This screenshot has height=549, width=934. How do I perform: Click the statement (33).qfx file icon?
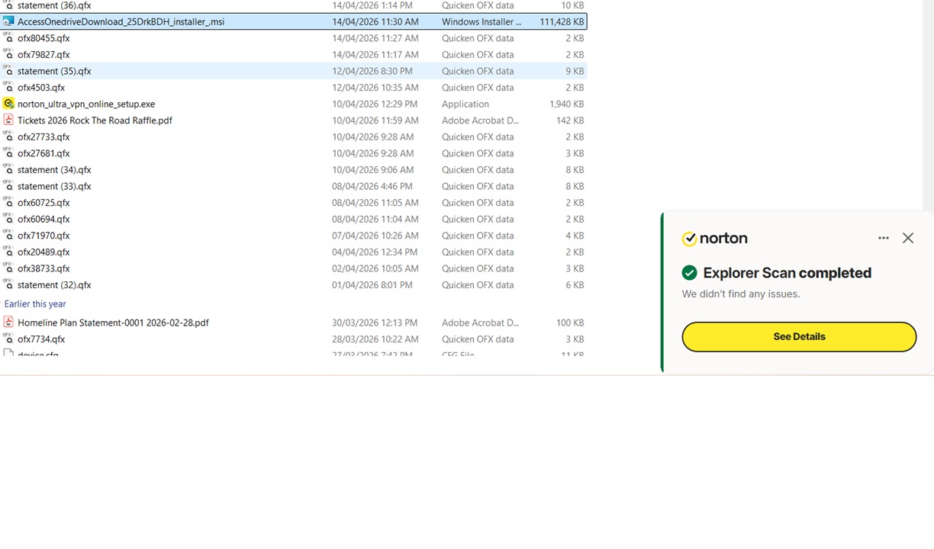click(8, 186)
